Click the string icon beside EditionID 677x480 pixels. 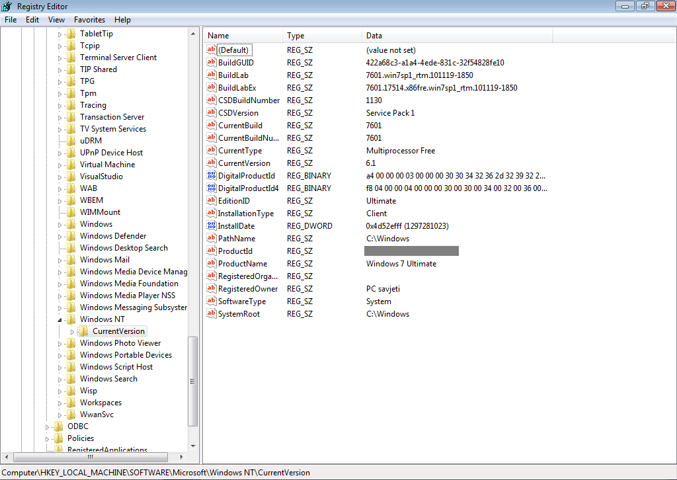[211, 200]
